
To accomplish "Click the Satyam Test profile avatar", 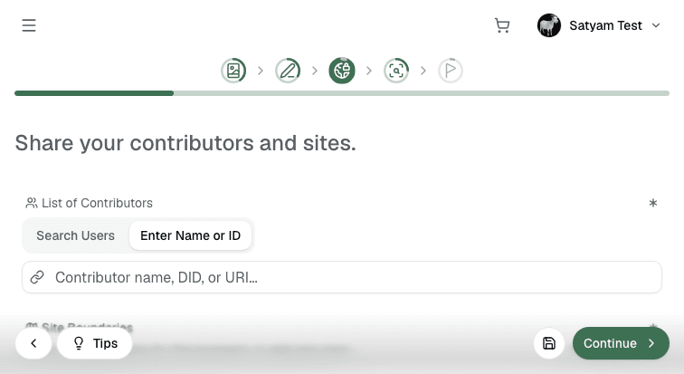I will tap(549, 25).
